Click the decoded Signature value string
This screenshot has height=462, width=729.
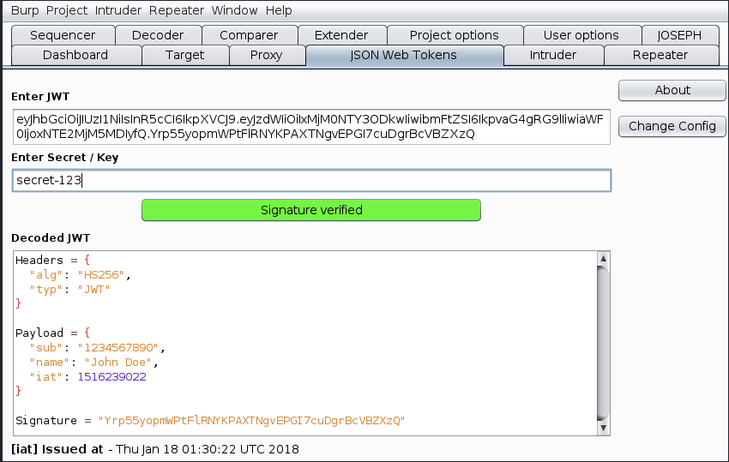(251, 421)
